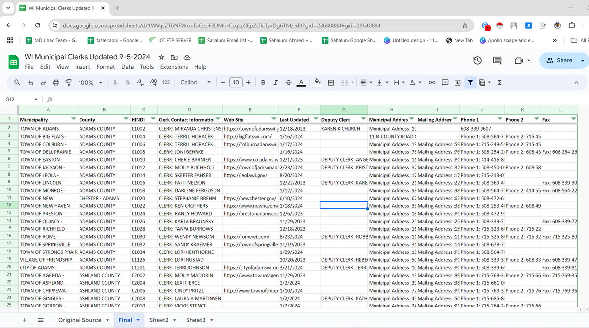
Task: Show all sheets list
Action: (x=41, y=320)
